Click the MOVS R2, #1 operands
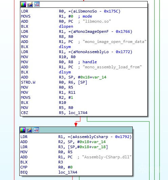Screen dimensions: 168x180 point(66,97)
